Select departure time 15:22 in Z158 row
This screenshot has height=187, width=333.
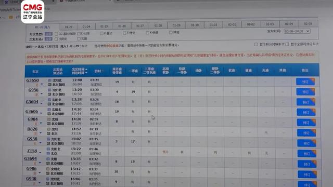76,149
